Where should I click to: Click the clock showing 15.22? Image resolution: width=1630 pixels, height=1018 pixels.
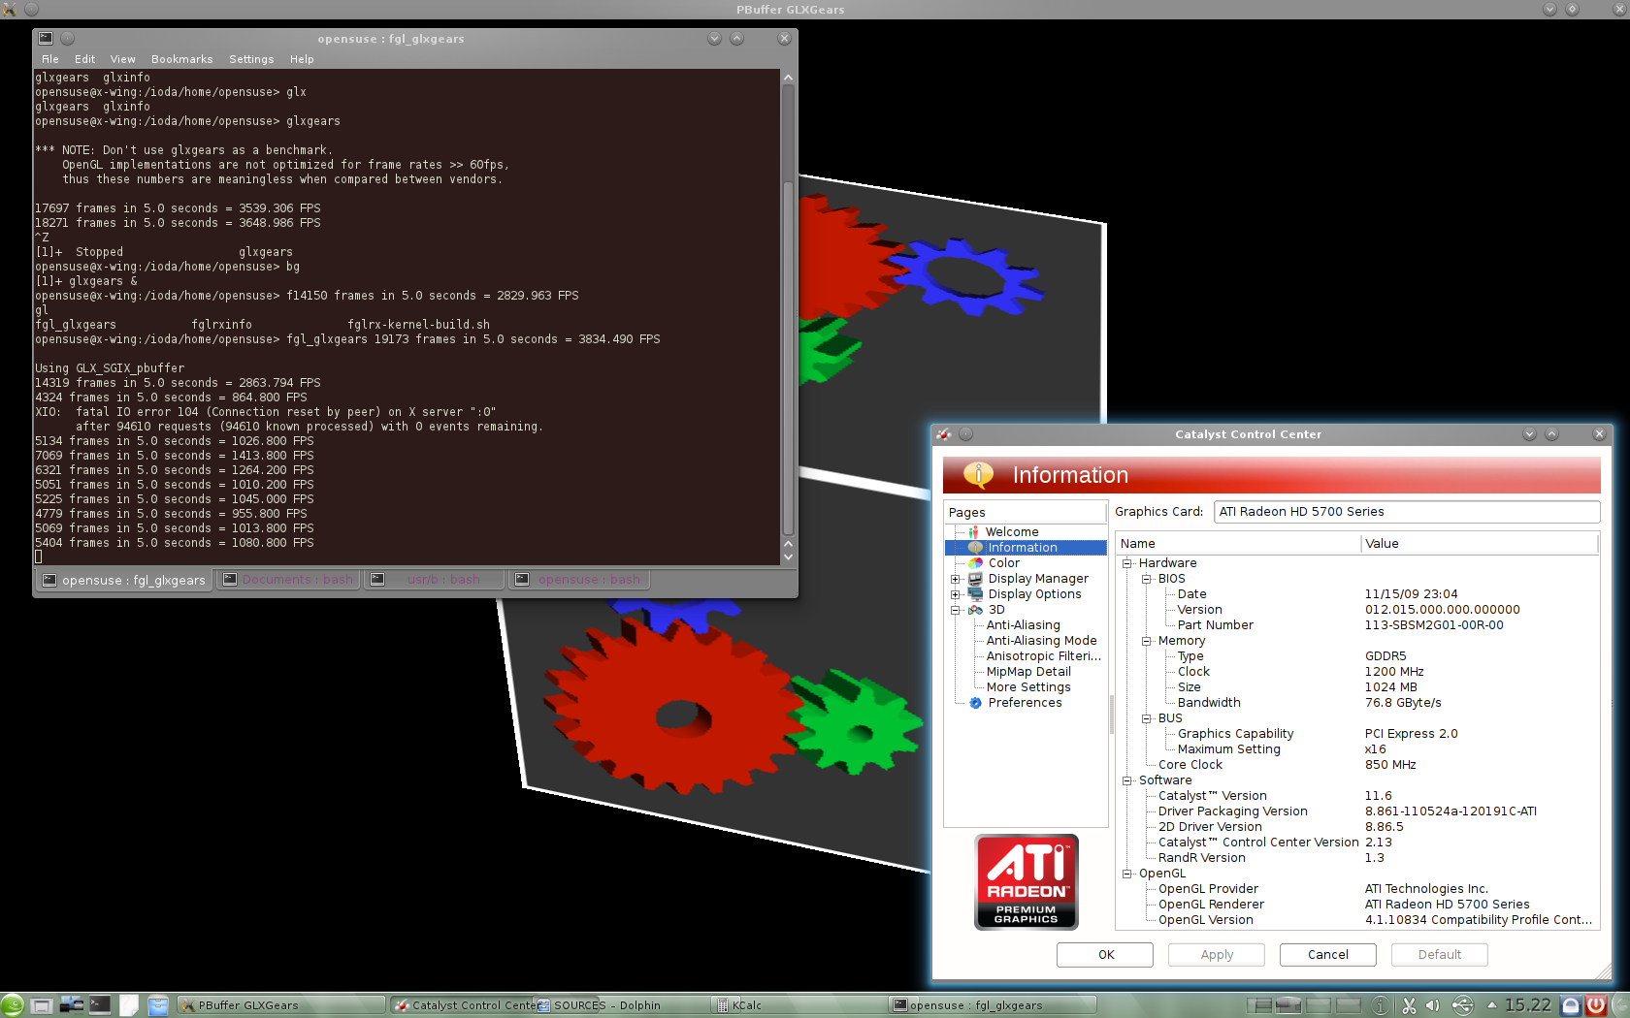[x=1528, y=1005]
